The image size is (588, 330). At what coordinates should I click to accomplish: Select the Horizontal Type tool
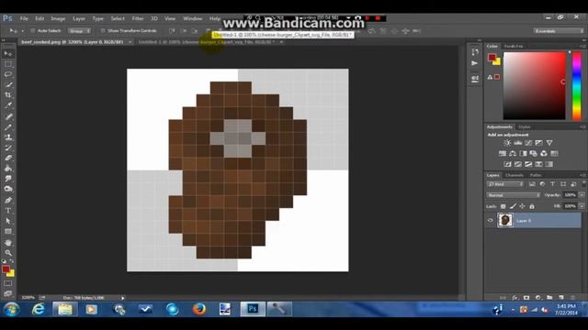pyautogui.click(x=8, y=211)
